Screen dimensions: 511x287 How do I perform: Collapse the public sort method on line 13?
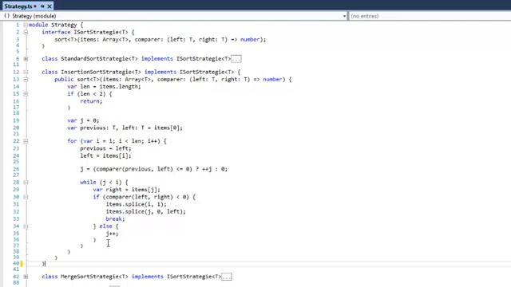26,80
